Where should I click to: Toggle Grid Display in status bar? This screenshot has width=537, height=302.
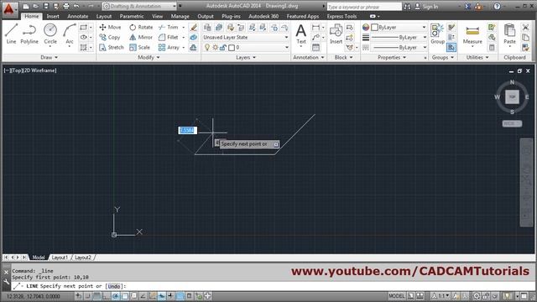coord(97,296)
